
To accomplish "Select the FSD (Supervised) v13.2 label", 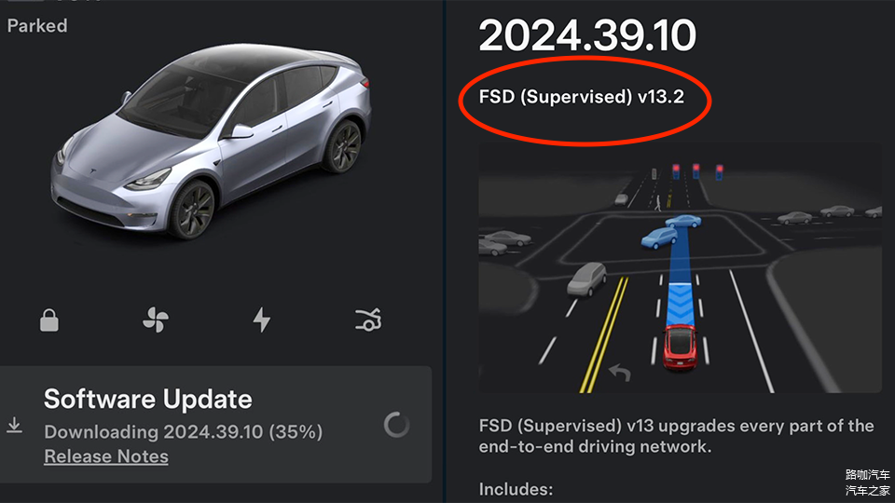I will pyautogui.click(x=582, y=96).
